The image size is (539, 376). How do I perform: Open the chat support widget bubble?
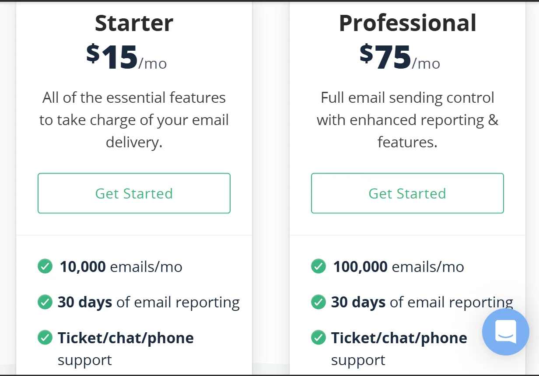coord(506,332)
